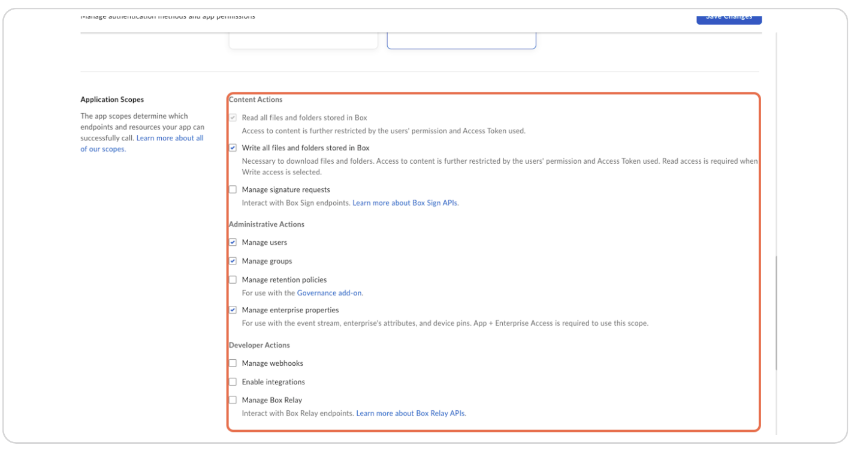
Task: Disable the Manage groups scope
Action: click(x=233, y=261)
